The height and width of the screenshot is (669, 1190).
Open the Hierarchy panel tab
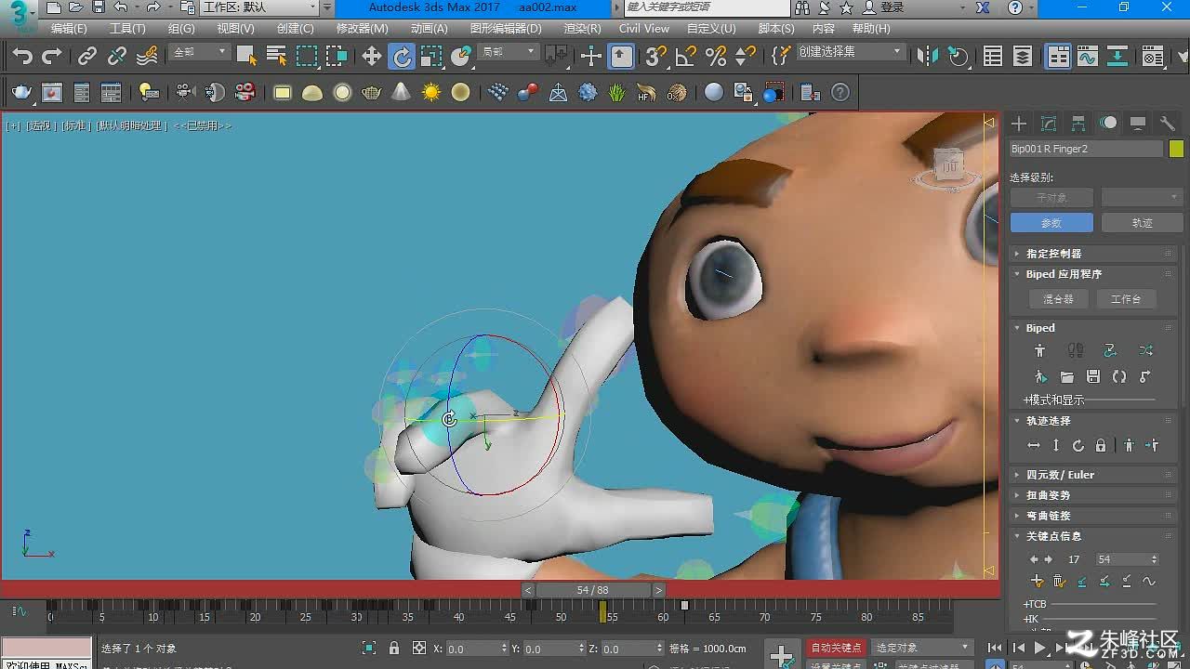pyautogui.click(x=1078, y=124)
